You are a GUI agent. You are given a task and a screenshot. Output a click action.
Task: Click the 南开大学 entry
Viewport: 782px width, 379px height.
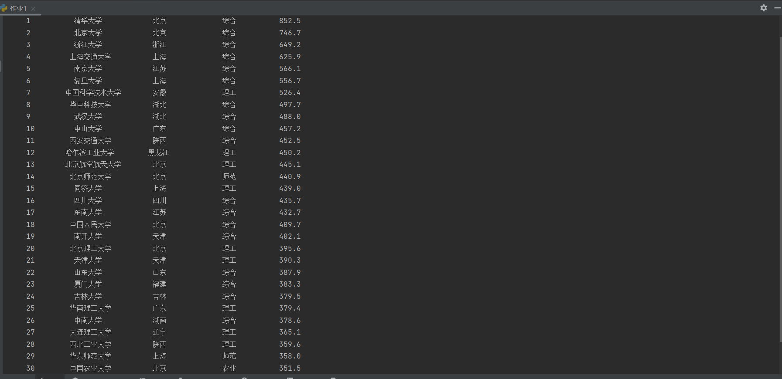(x=88, y=236)
